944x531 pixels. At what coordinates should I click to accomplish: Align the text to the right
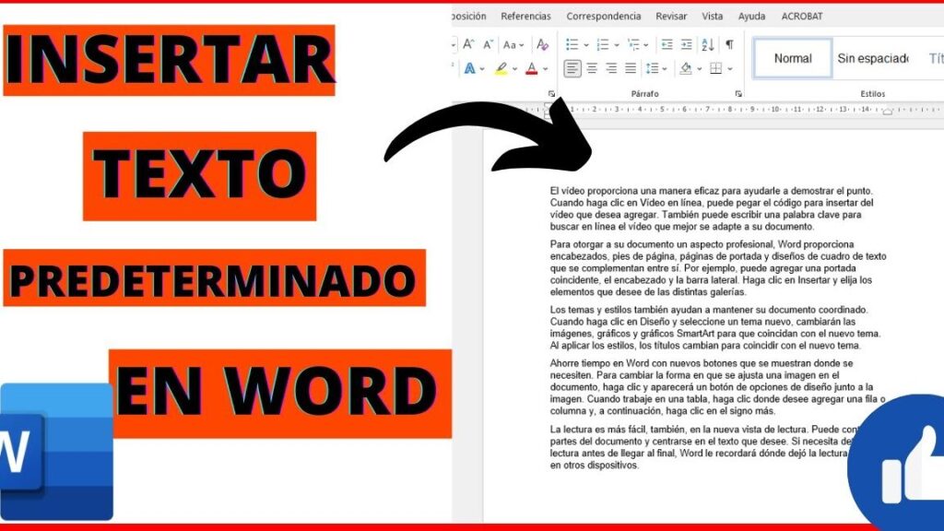pos(611,68)
